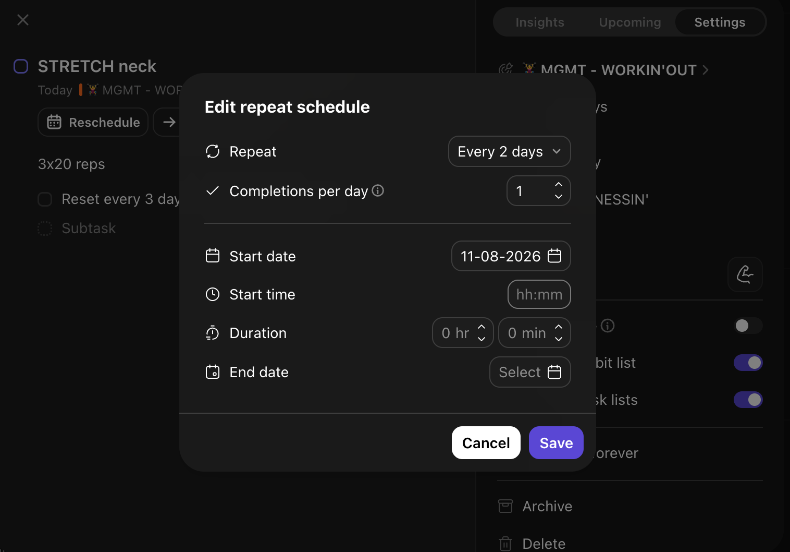The width and height of the screenshot is (790, 552).
Task: Click the hh:mm Start time field
Action: (539, 294)
